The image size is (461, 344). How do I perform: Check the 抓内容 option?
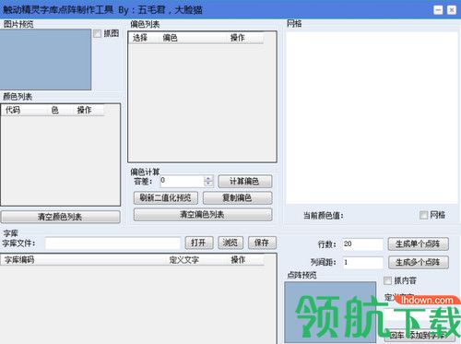coord(387,280)
